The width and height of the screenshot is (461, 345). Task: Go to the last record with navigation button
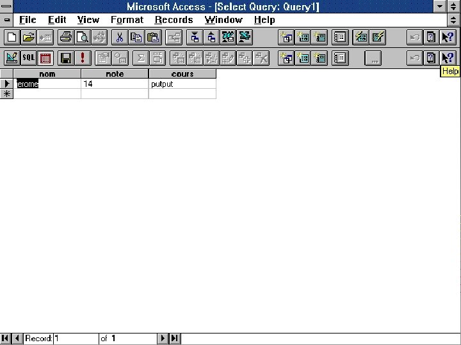(x=174, y=339)
